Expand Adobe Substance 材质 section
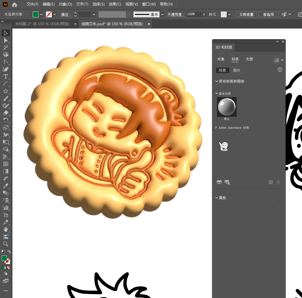302x298 pixels. click(216, 127)
